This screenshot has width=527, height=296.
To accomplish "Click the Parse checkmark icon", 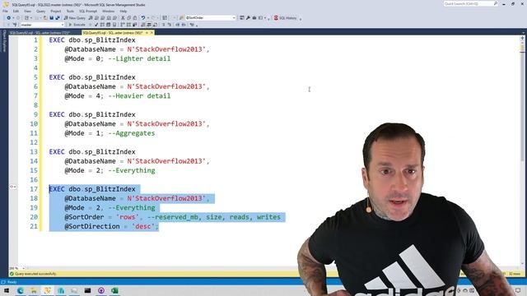I will pos(96,25).
